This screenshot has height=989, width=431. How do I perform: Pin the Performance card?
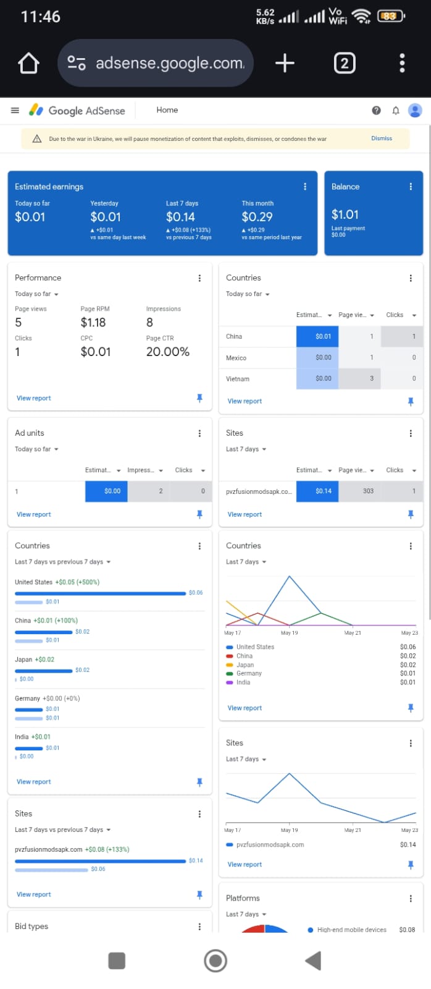(199, 398)
